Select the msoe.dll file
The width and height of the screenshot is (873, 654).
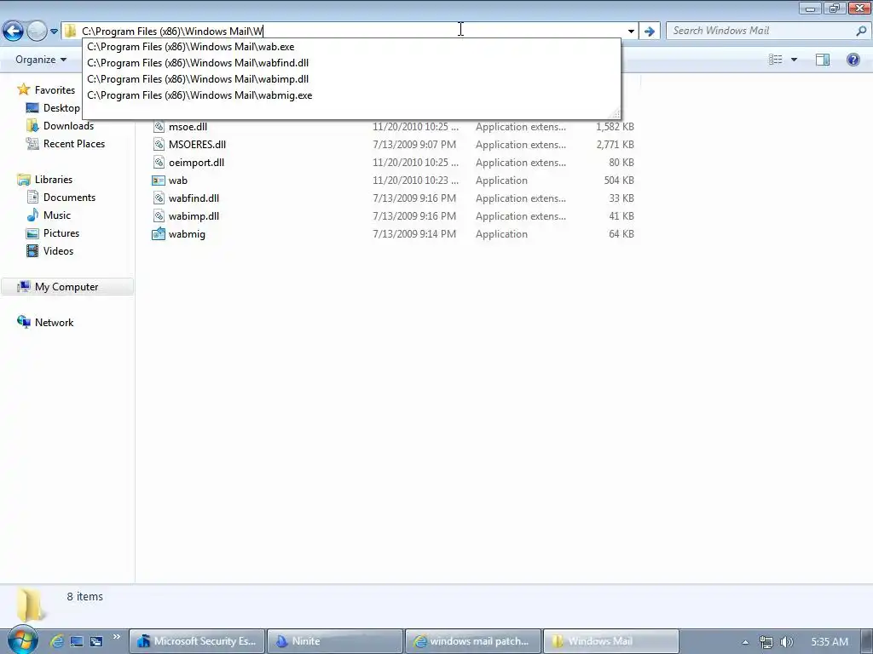pyautogui.click(x=188, y=127)
